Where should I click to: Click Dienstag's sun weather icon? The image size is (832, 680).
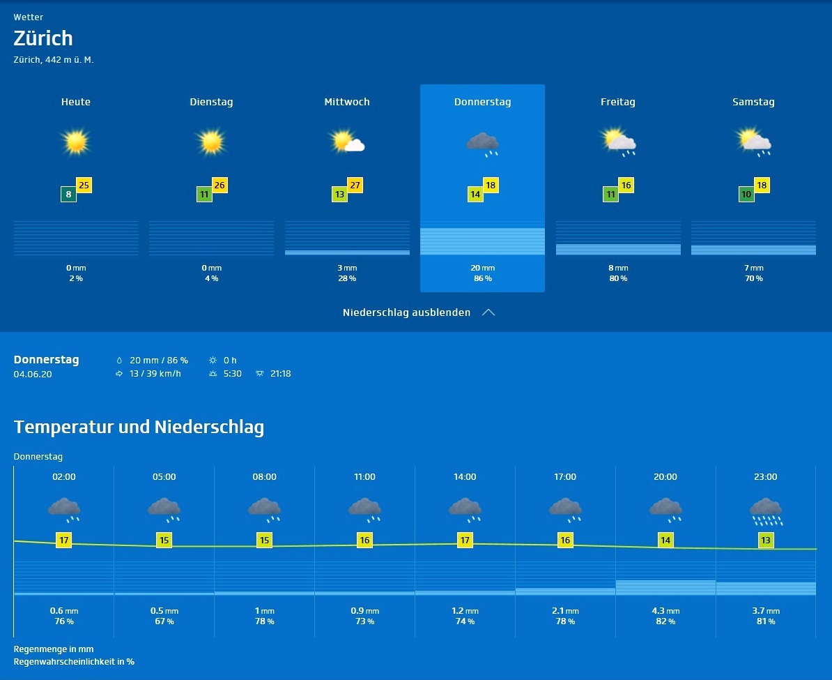(x=211, y=142)
